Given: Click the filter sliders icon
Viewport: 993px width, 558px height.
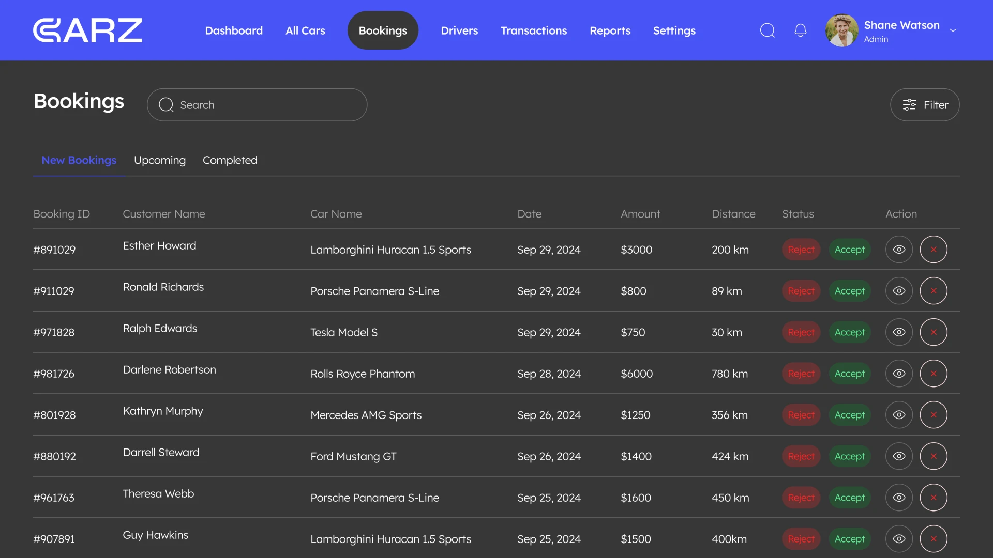Looking at the screenshot, I should click(910, 104).
